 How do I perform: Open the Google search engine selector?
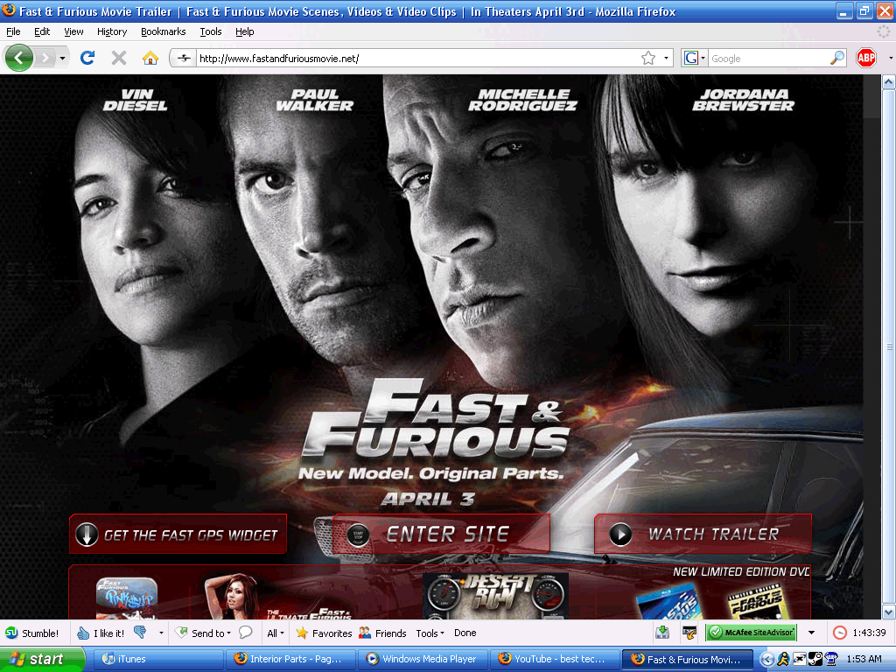pyautogui.click(x=695, y=59)
